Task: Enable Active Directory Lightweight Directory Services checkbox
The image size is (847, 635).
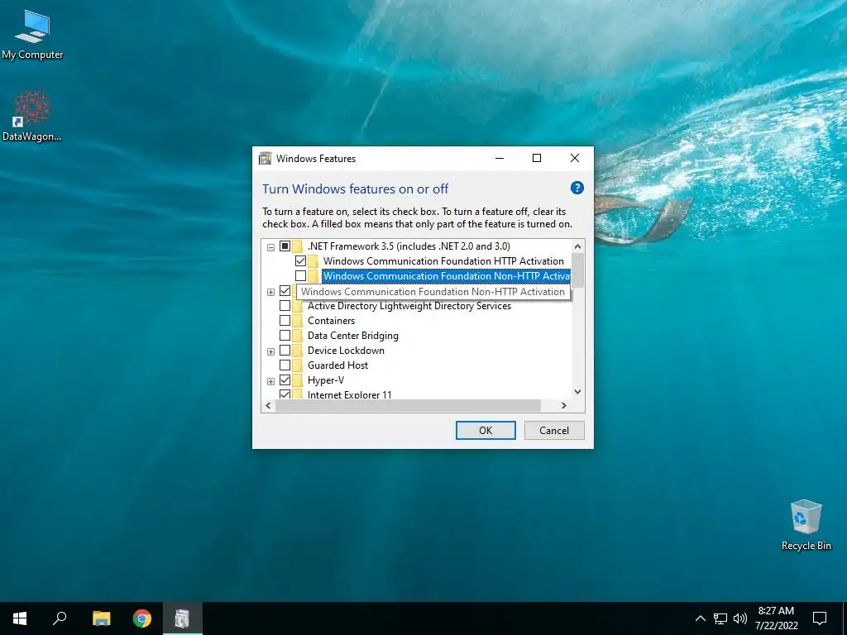Action: (285, 306)
